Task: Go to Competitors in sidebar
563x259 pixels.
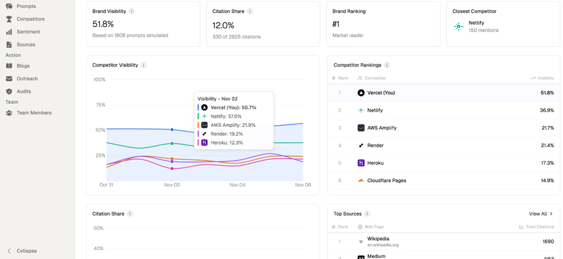Action: pyautogui.click(x=30, y=19)
